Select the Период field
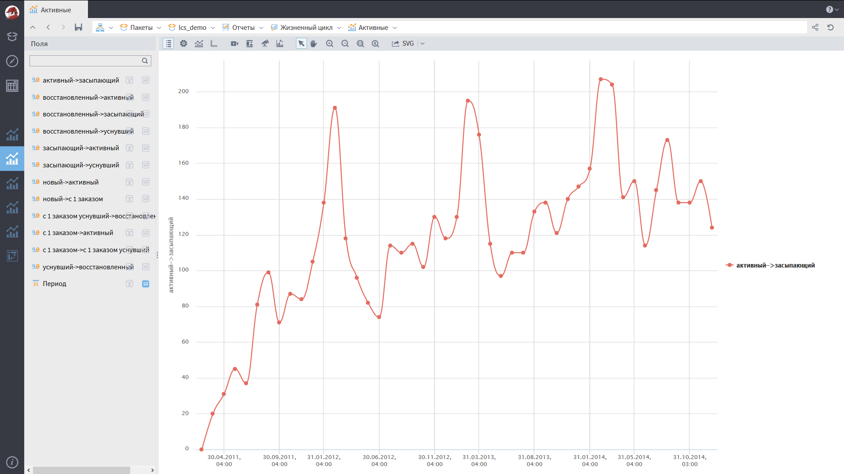This screenshot has width=844, height=474. (55, 284)
